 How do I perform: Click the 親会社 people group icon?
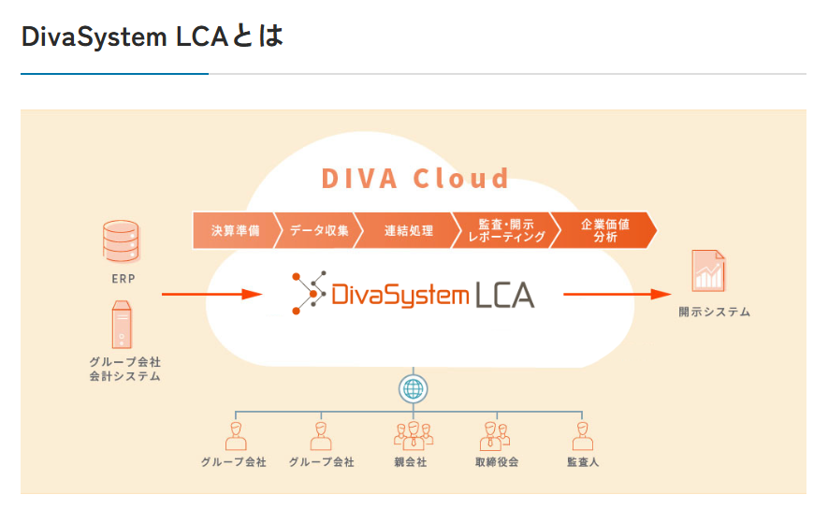click(x=412, y=436)
